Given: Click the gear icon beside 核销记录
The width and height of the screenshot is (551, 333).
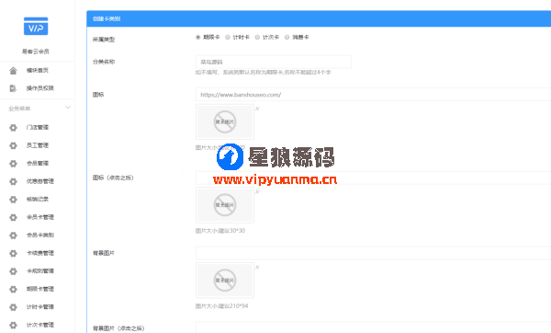Looking at the screenshot, I should pos(13,200).
